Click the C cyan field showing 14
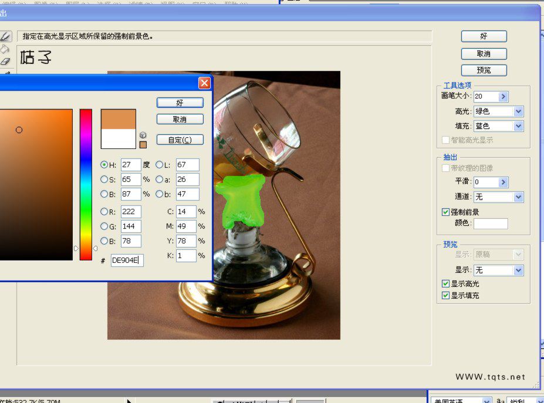The image size is (544, 403). (x=186, y=212)
